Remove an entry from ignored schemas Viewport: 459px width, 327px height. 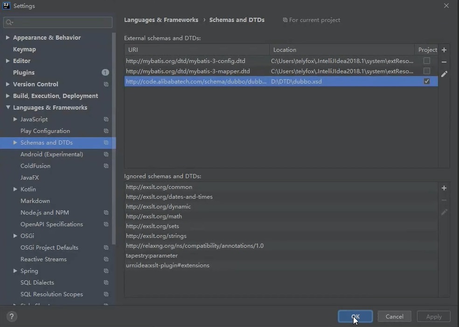tap(444, 200)
